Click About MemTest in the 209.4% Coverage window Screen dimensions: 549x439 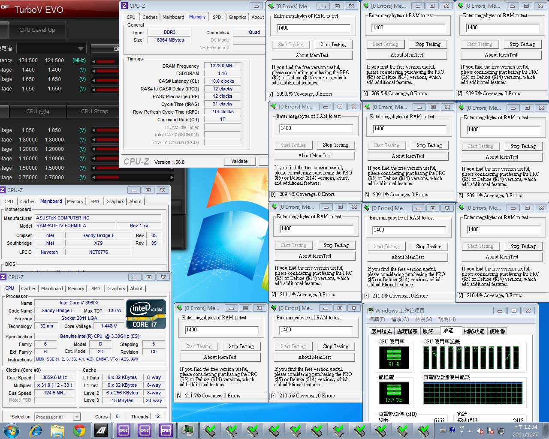coord(314,156)
